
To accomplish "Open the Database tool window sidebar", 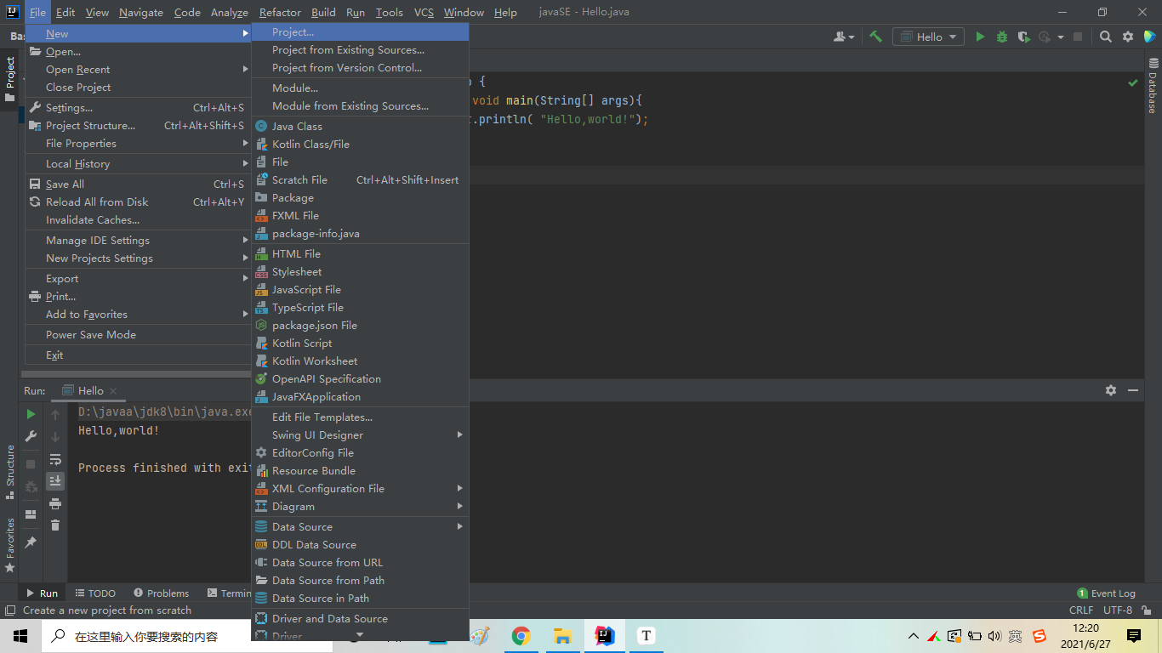I will (1153, 85).
